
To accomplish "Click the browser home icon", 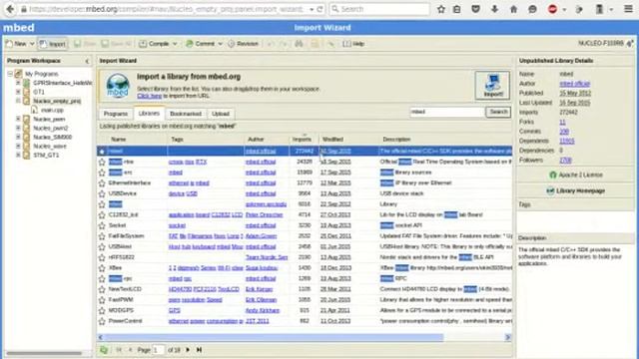I will click(513, 9).
